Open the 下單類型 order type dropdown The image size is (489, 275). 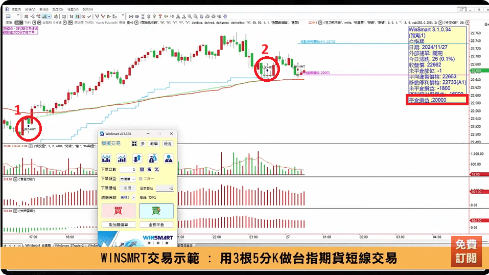click(127, 179)
